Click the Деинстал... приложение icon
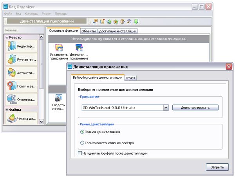 (x=79, y=52)
